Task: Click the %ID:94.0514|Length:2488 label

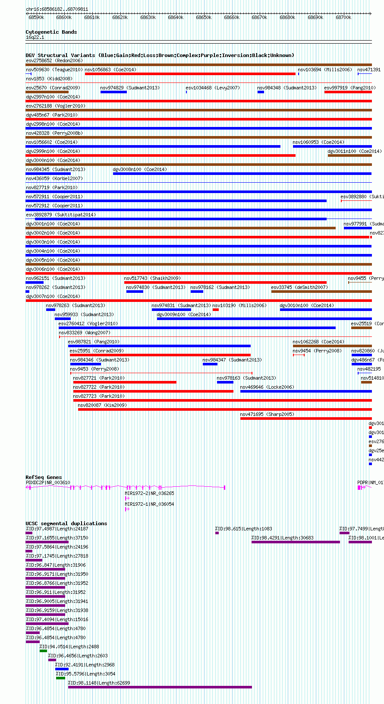Action: click(69, 647)
